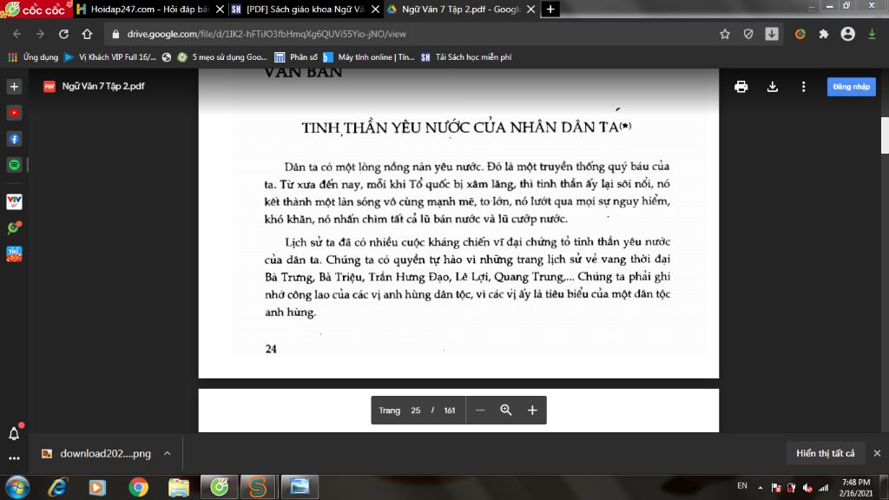The width and height of the screenshot is (889, 500).
Task: Open the VTV Go sidebar shortcut
Action: pyautogui.click(x=14, y=201)
